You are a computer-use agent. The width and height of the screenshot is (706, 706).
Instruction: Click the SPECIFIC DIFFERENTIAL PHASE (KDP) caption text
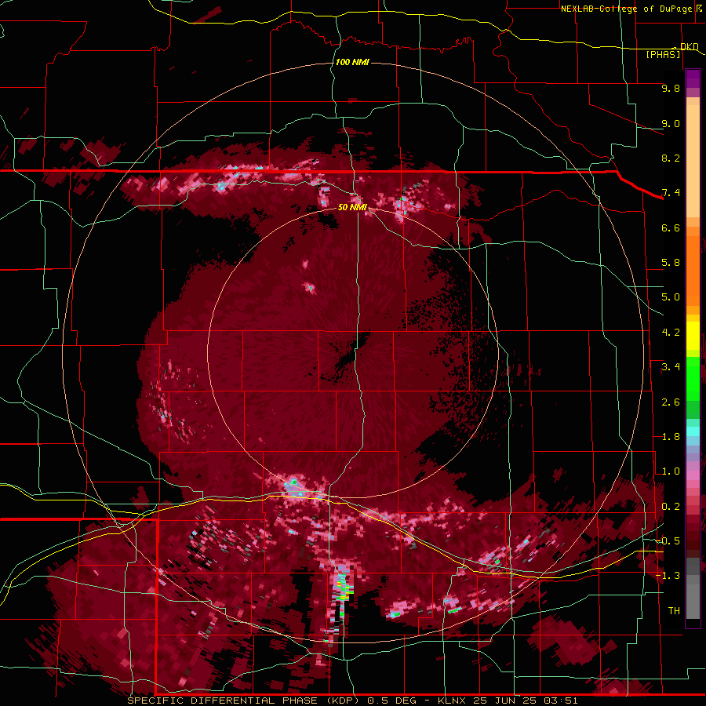pos(243,701)
